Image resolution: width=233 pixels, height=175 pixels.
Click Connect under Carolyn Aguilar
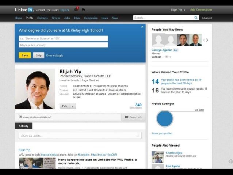pyautogui.click(x=156, y=57)
